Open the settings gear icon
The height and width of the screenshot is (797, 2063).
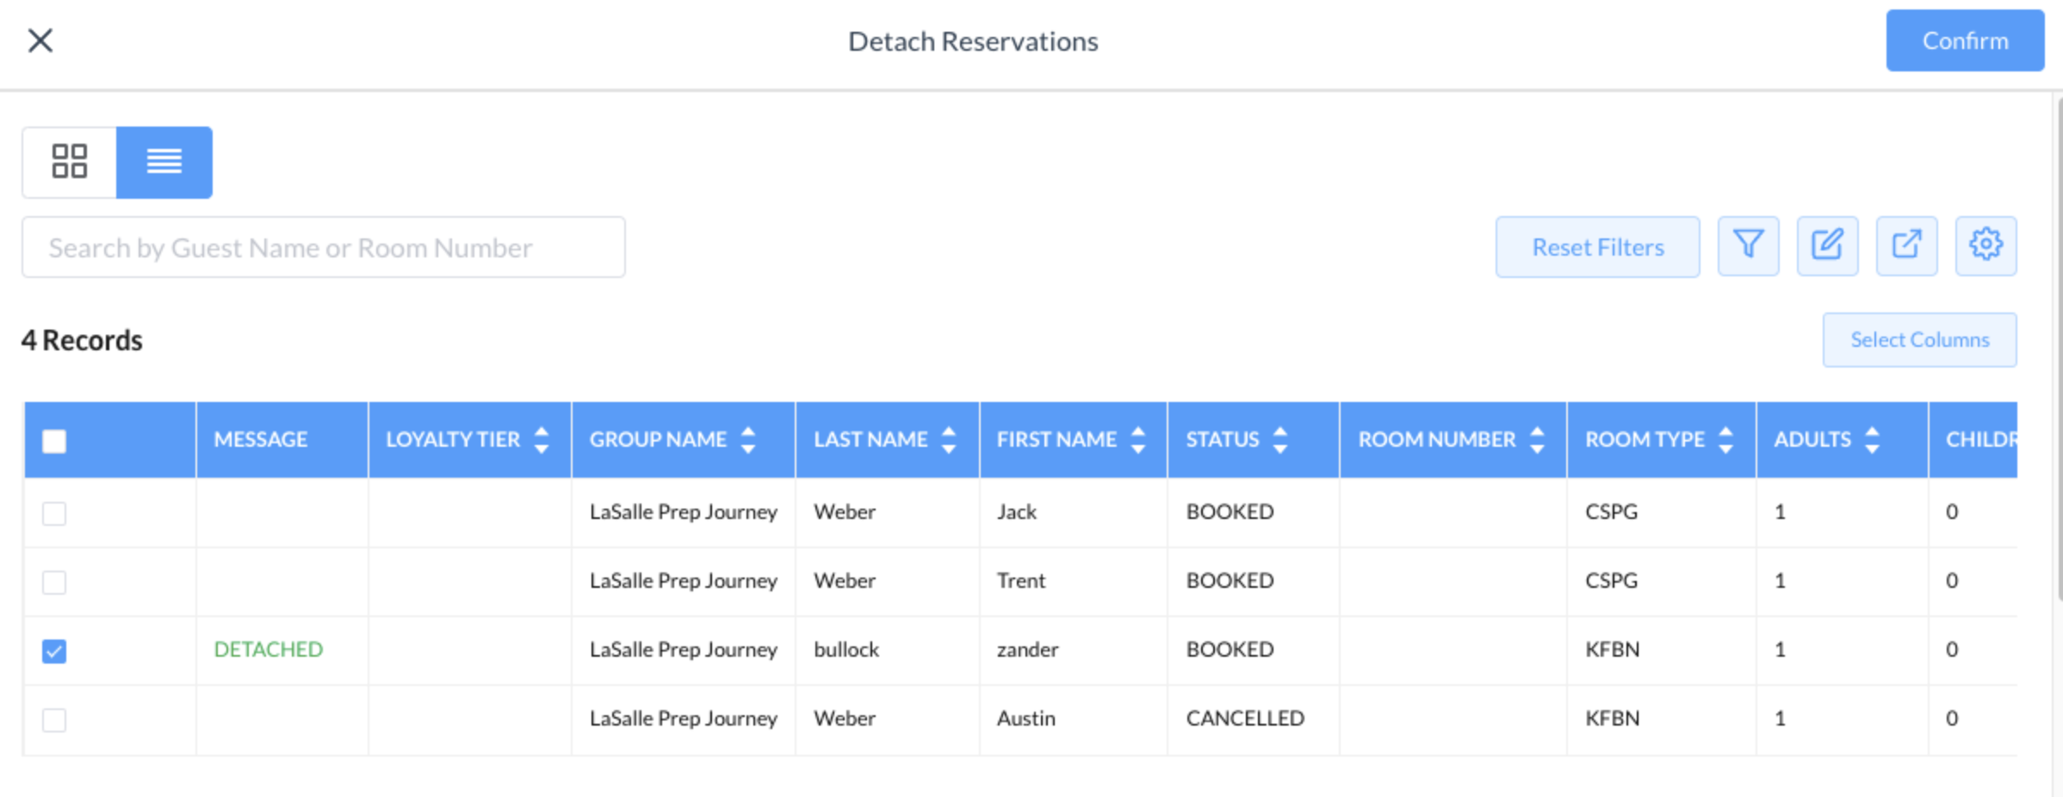[1986, 246]
